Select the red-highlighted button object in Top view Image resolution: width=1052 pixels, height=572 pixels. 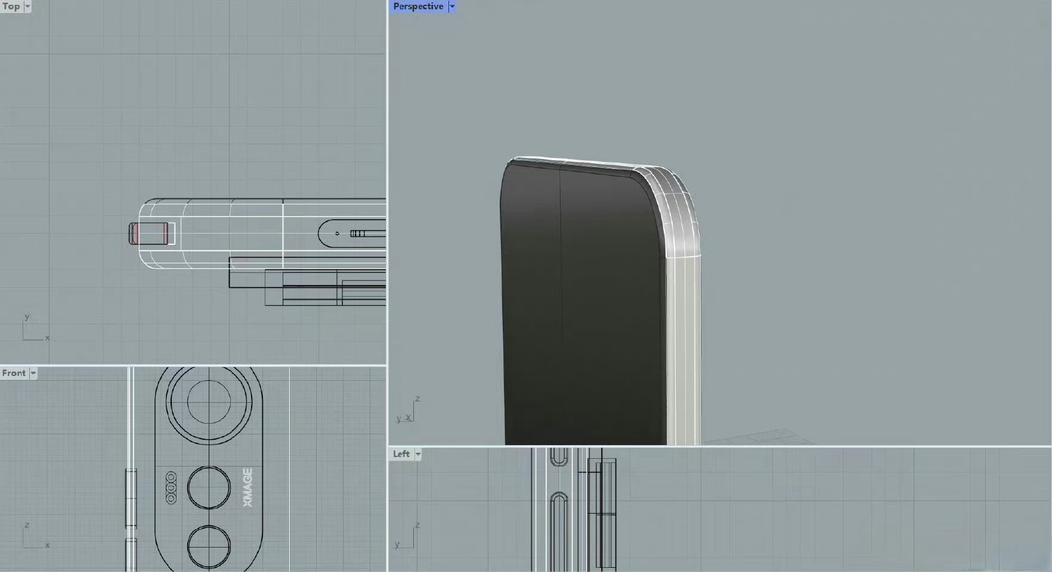(x=148, y=233)
